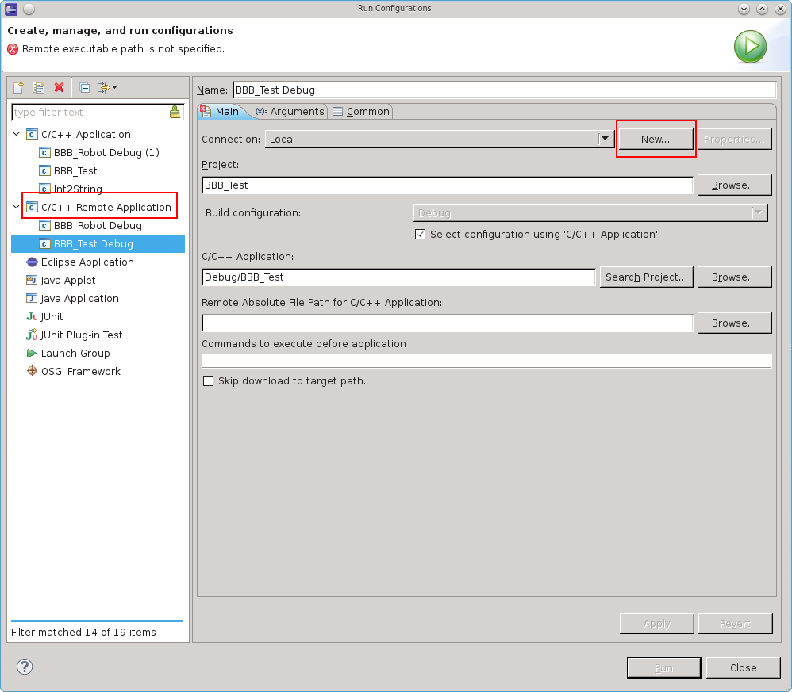Click the Revert button
Viewport: 792px width, 692px height.
(735, 623)
